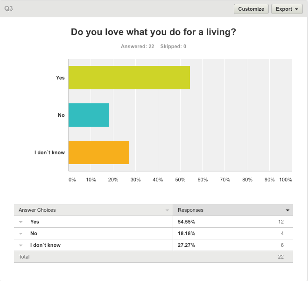The height and width of the screenshot is (281, 308).
Task: Click the Answer Choices column header
Action: pyautogui.click(x=37, y=210)
